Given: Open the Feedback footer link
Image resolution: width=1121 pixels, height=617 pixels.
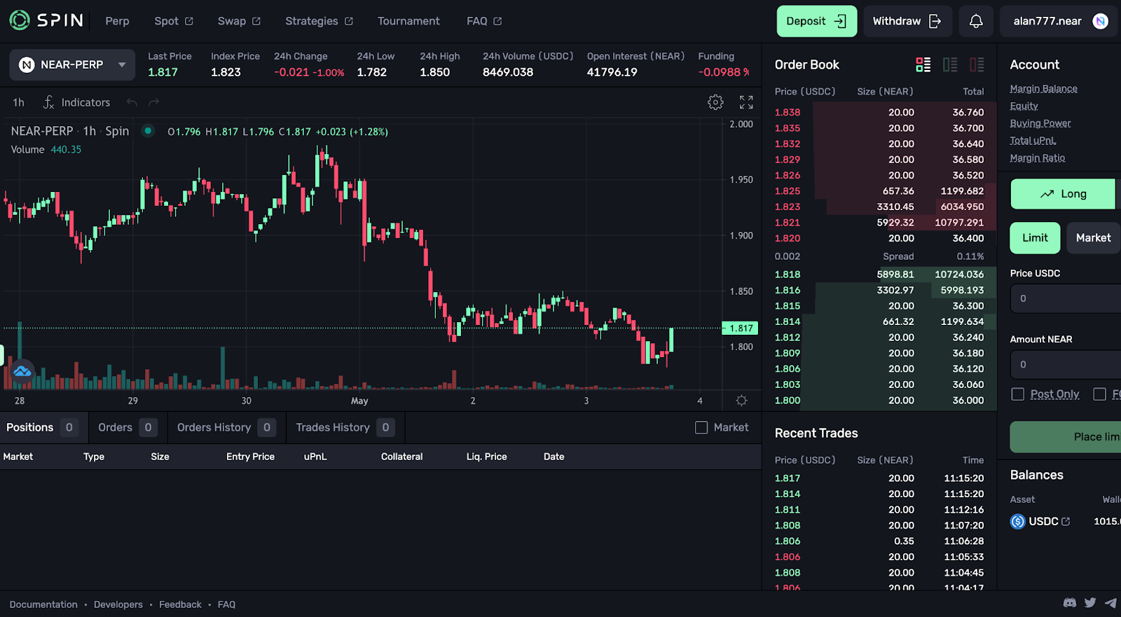Looking at the screenshot, I should pos(180,604).
